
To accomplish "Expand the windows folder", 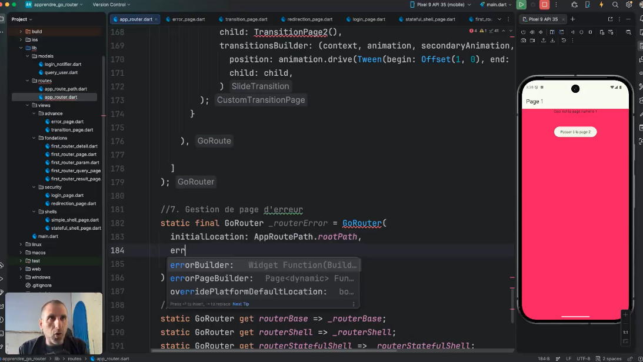I will point(21,277).
